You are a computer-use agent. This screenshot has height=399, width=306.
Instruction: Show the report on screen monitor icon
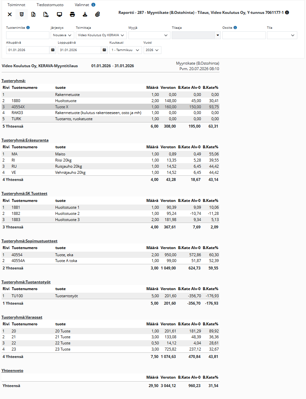(x=59, y=14)
